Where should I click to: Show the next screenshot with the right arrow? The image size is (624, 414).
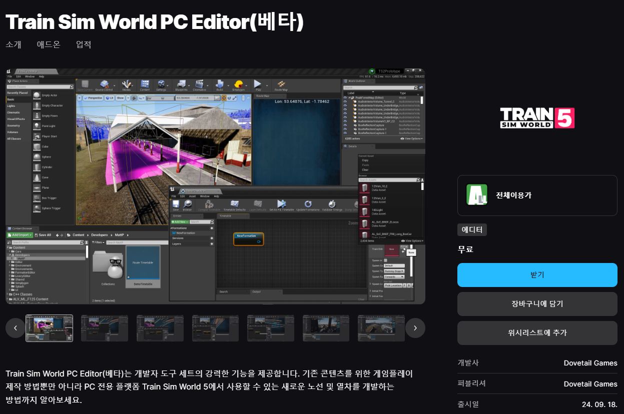(415, 328)
